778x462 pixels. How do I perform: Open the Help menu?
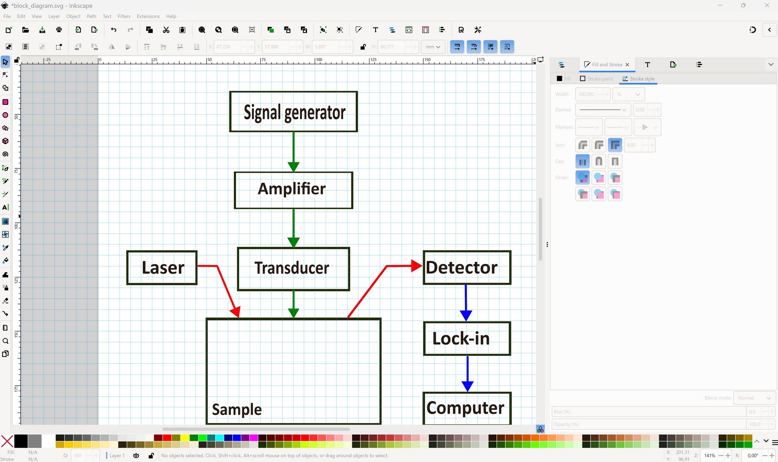171,16
